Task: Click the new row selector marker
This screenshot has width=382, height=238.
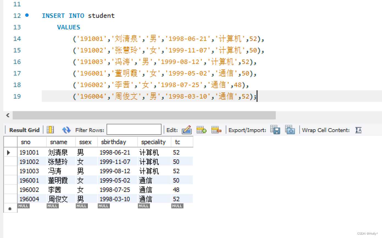Action: click(x=10, y=208)
